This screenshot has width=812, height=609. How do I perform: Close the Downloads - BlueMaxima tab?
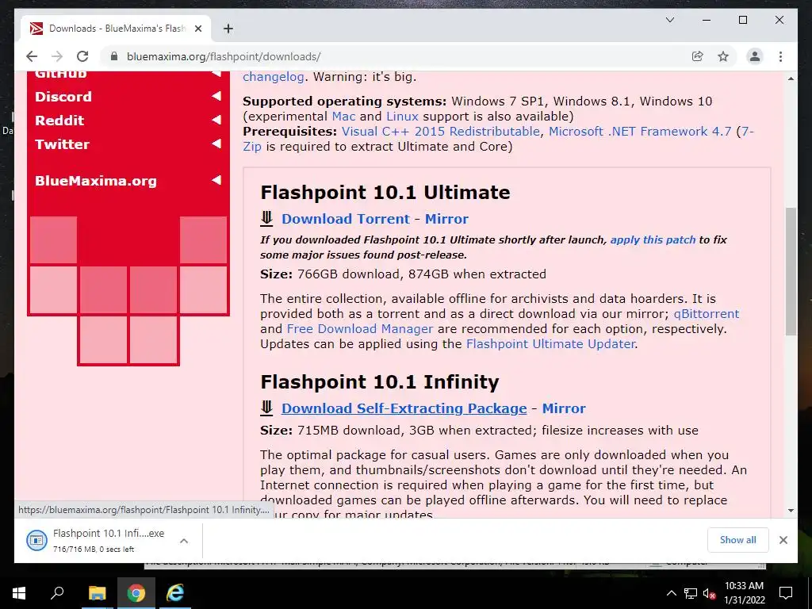[x=197, y=29]
